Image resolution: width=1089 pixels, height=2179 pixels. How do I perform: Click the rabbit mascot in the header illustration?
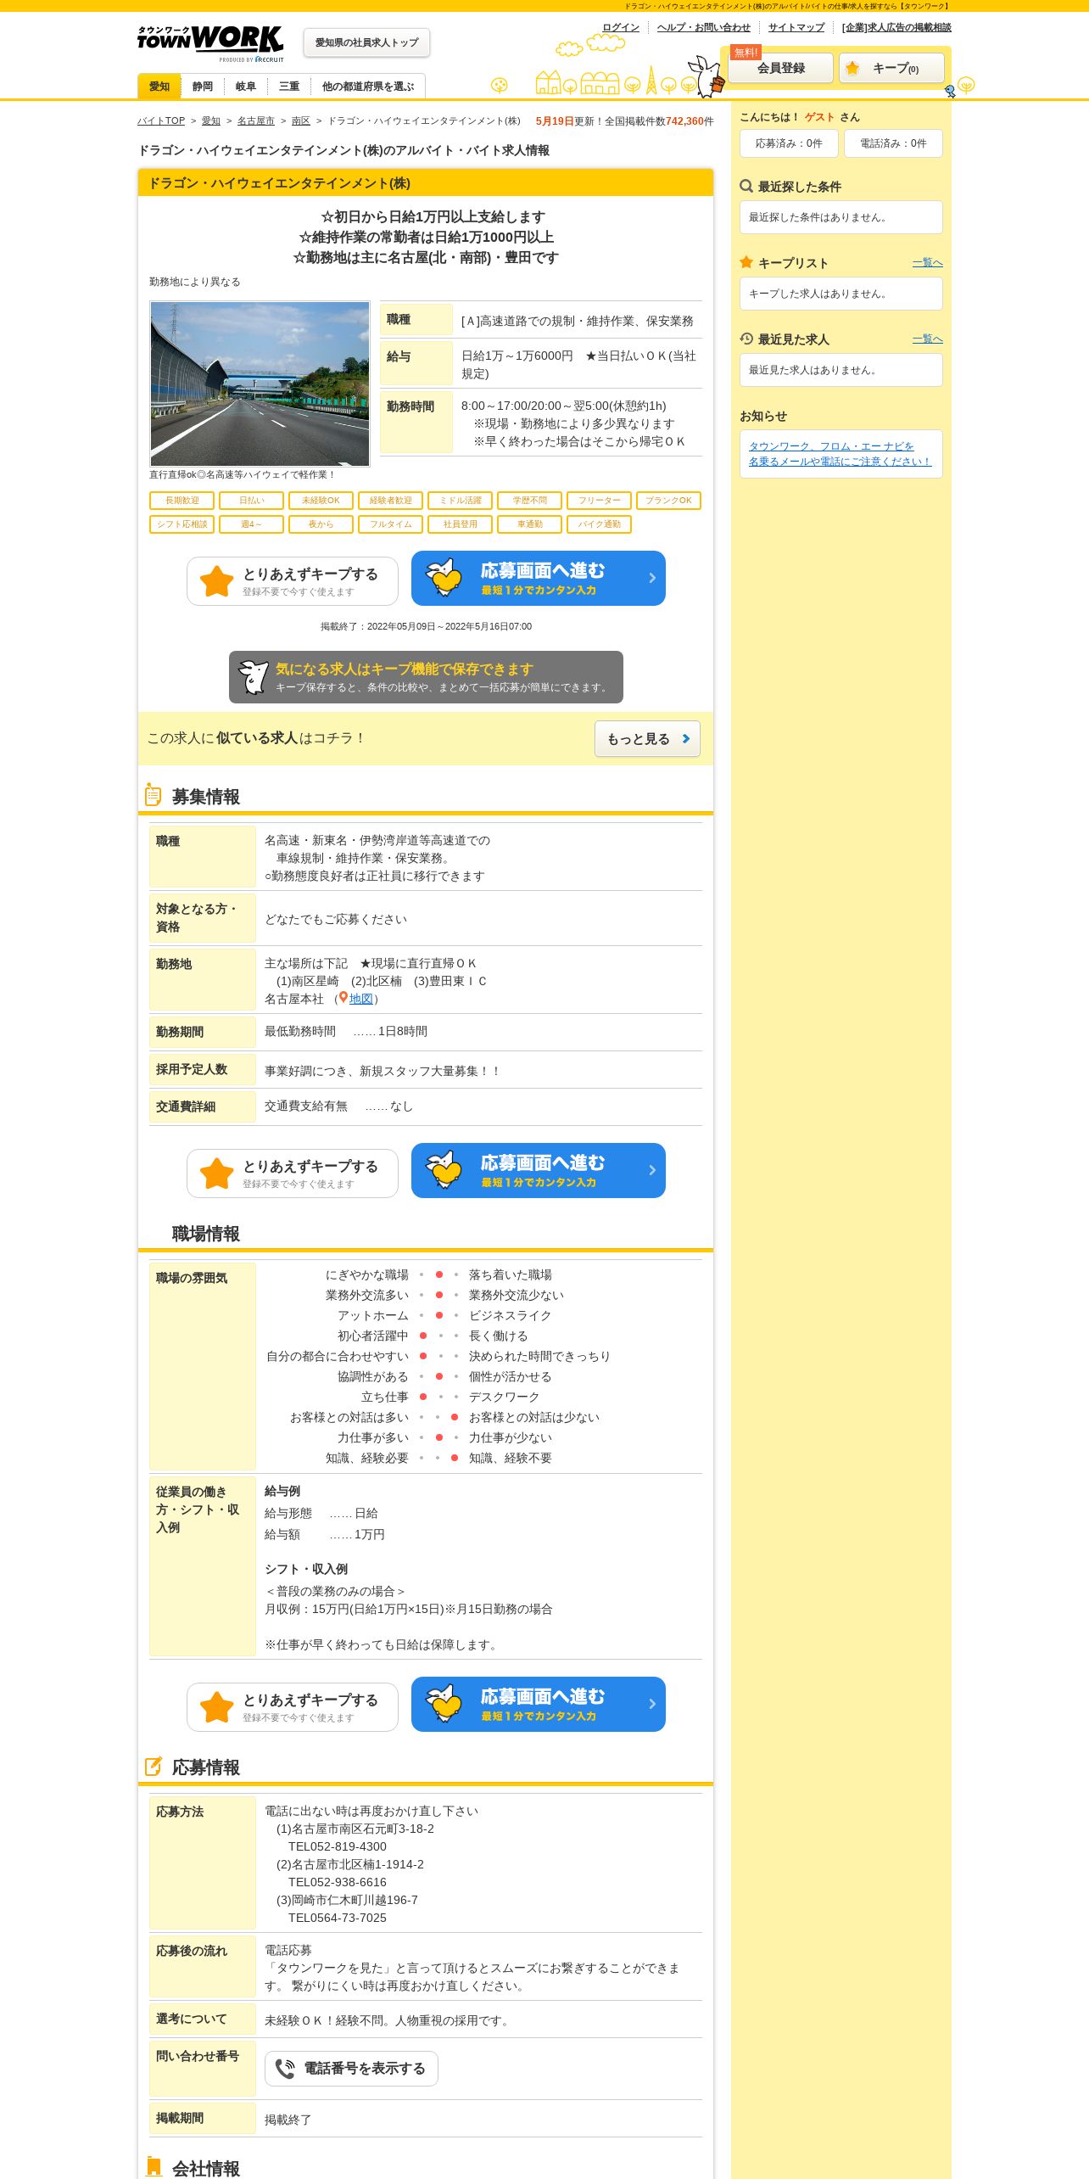(x=706, y=76)
